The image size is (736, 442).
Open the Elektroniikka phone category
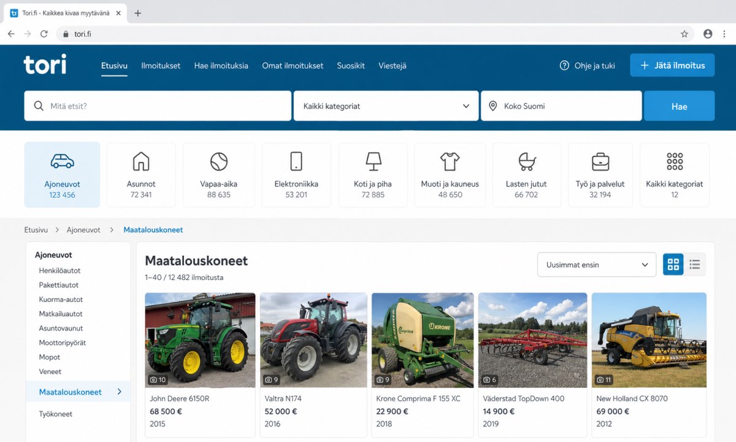(296, 175)
